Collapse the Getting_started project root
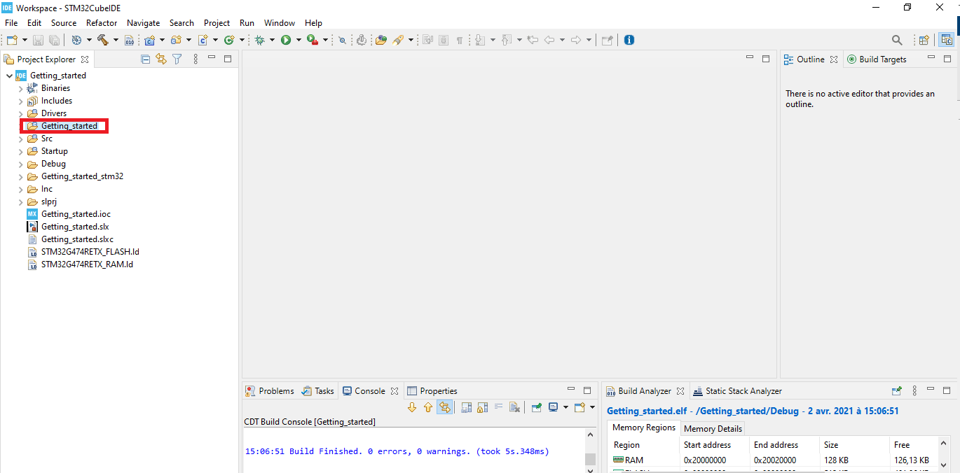Screen dimensions: 960x473 [x=9, y=76]
